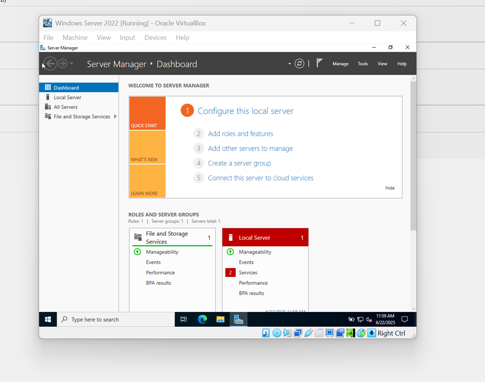This screenshot has width=485, height=382.
Task: Open the Action Center notification icon
Action: point(404,319)
